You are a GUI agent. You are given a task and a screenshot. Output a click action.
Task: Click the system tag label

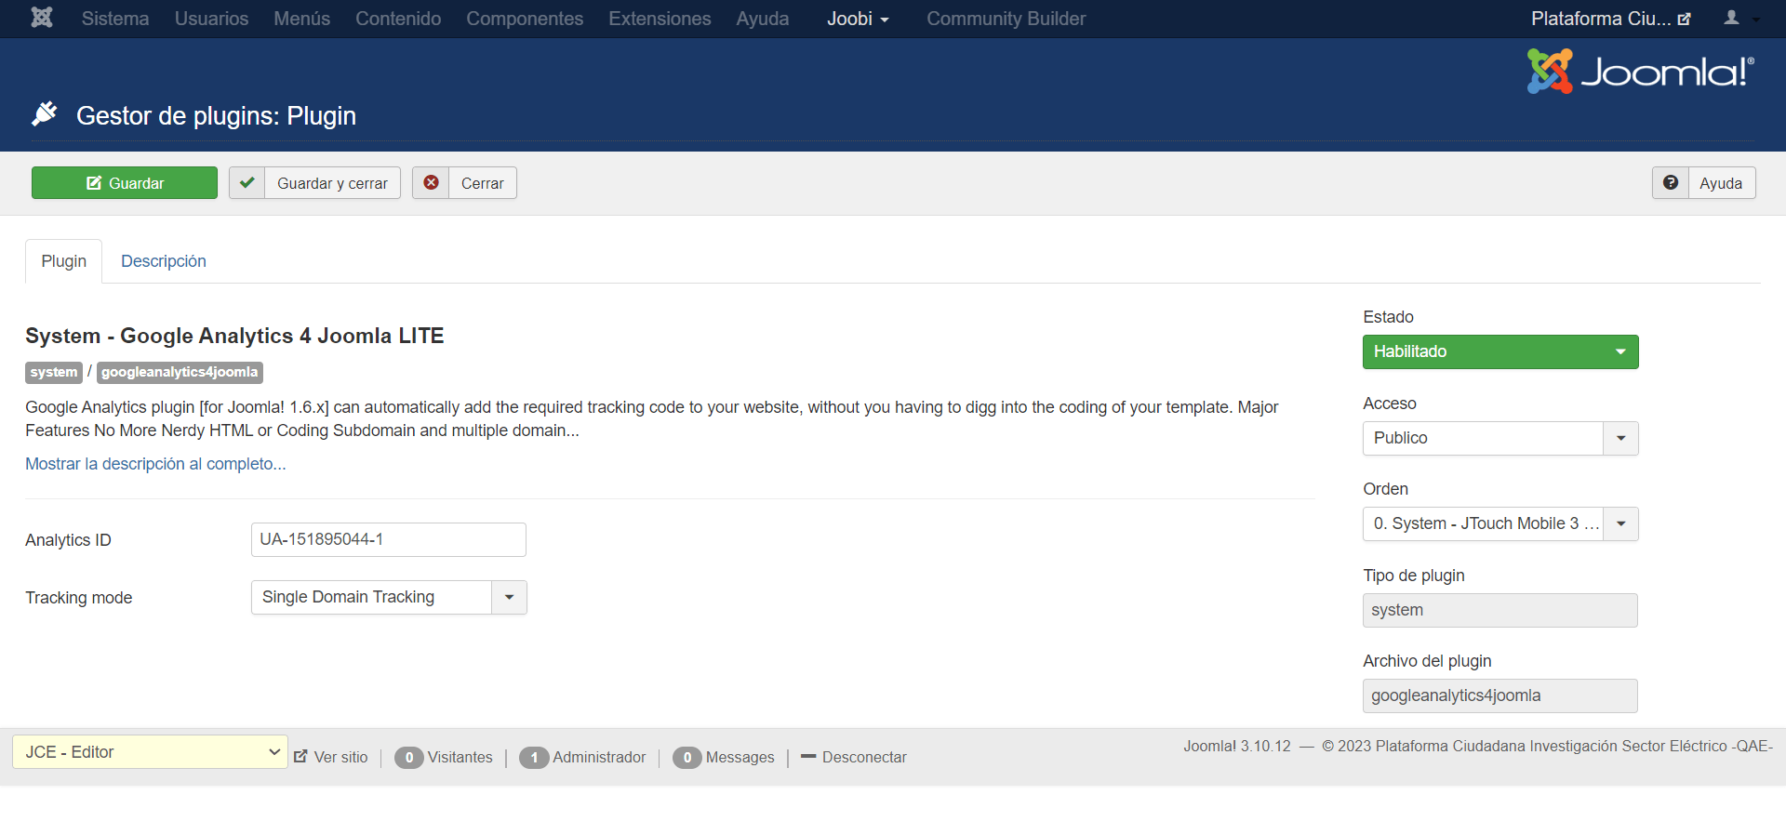pos(54,373)
